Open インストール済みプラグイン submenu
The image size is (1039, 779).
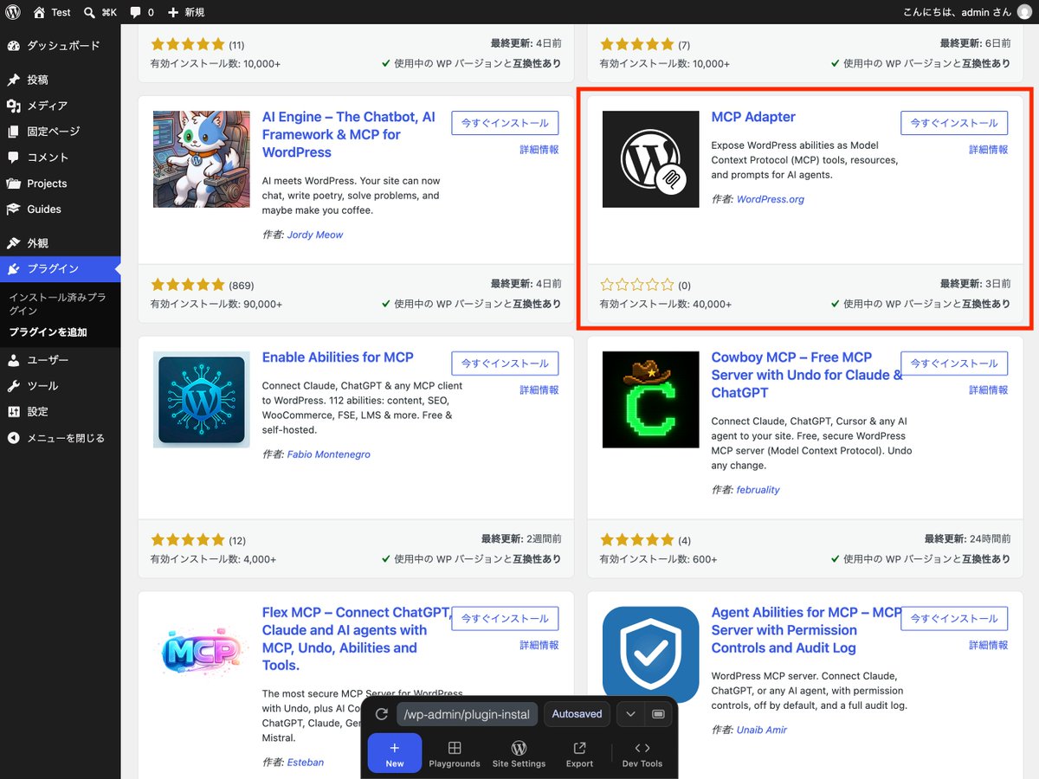click(x=57, y=304)
